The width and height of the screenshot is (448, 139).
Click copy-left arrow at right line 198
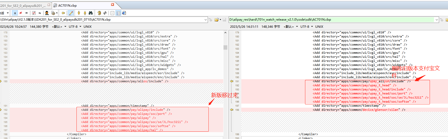click(x=232, y=110)
